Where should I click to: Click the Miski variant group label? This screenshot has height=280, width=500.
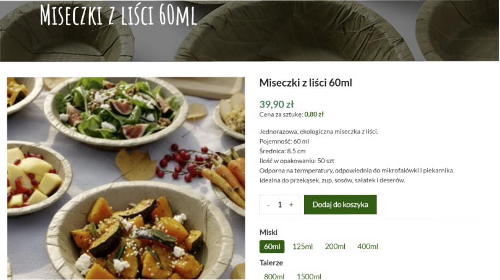tap(268, 232)
